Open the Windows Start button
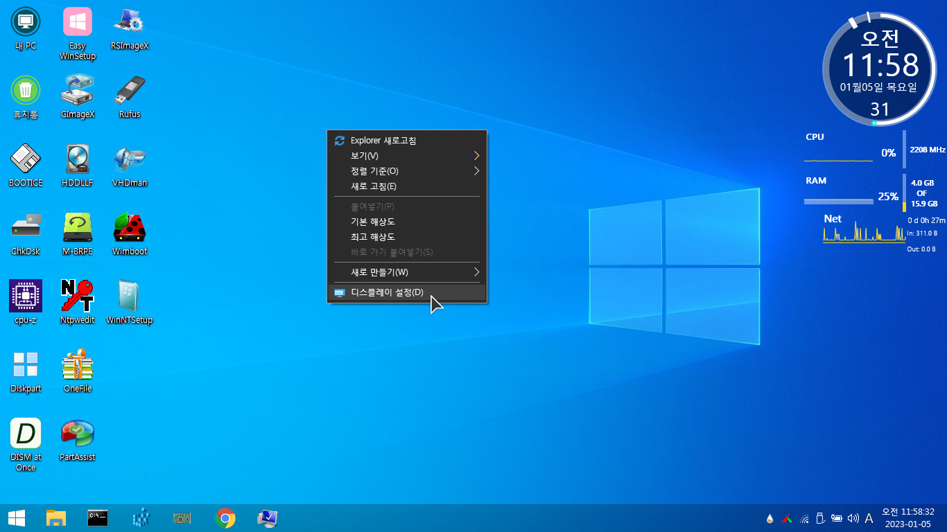 pos(17,518)
